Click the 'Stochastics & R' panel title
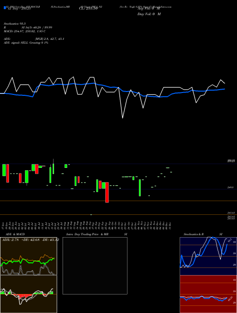The image size is (237, 313). pyautogui.click(x=193, y=234)
